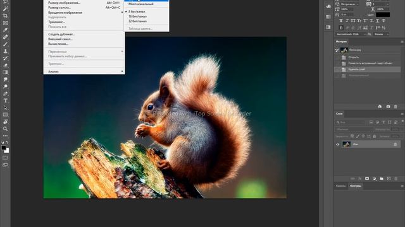Select the Brush tool

coord(5,44)
